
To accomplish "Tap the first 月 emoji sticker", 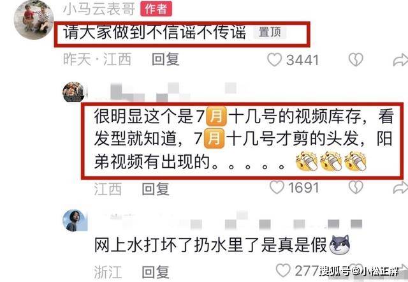I will [216, 116].
